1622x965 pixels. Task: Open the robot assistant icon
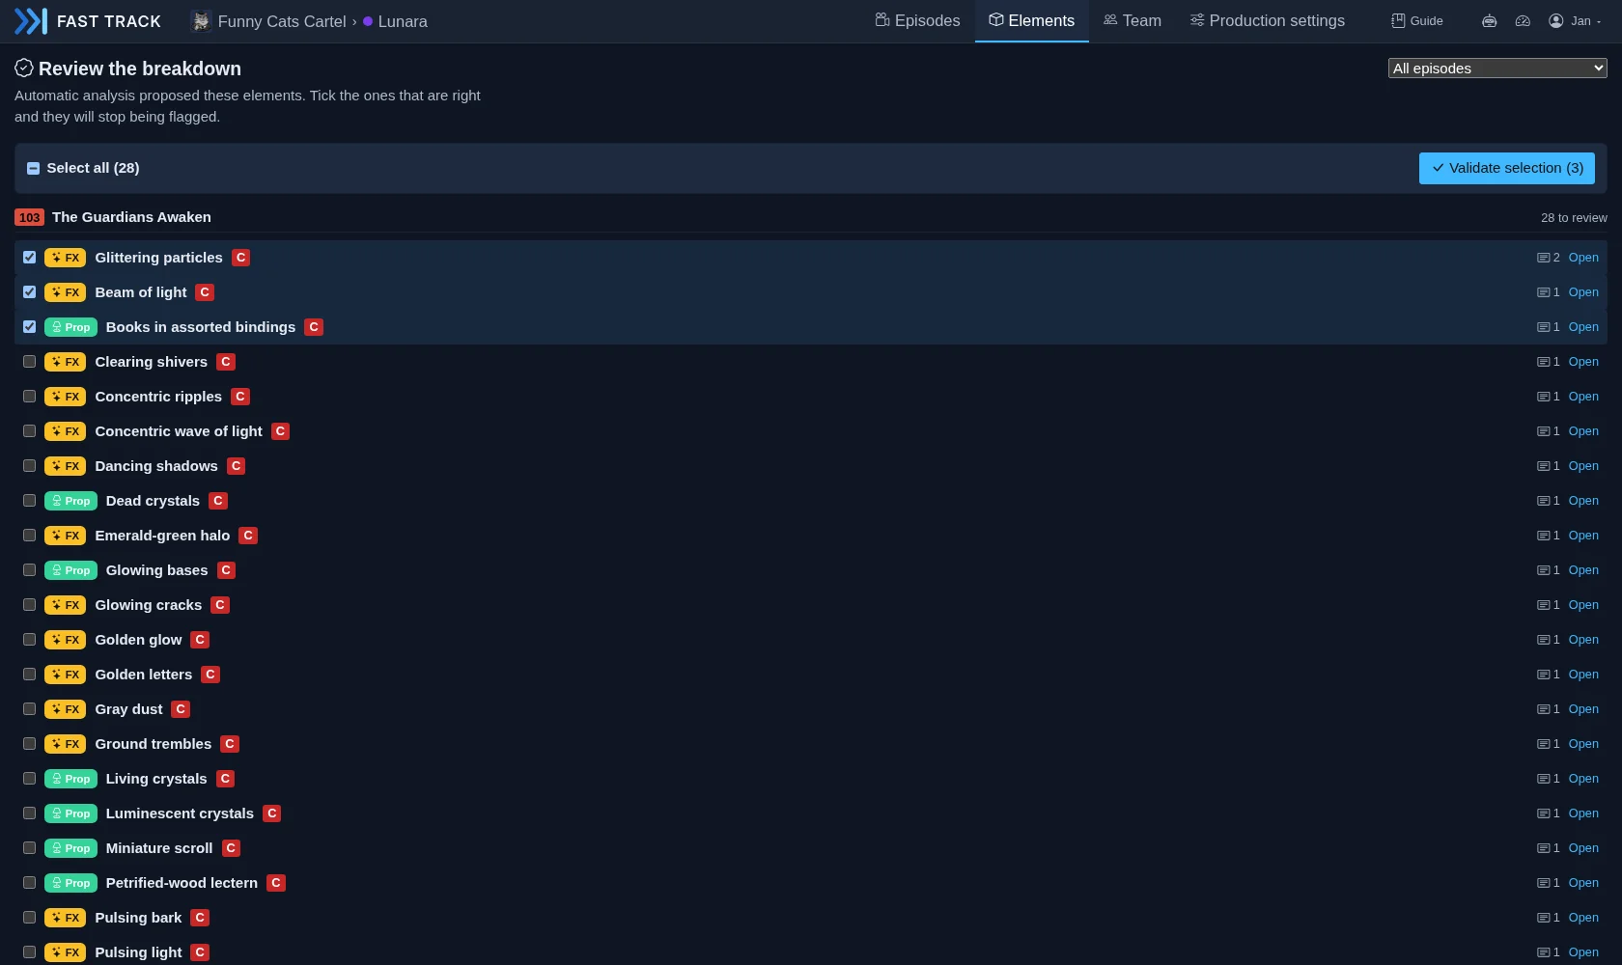[1490, 21]
